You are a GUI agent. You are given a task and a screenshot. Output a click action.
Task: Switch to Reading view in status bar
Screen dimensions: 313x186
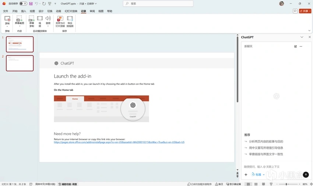point(264,184)
